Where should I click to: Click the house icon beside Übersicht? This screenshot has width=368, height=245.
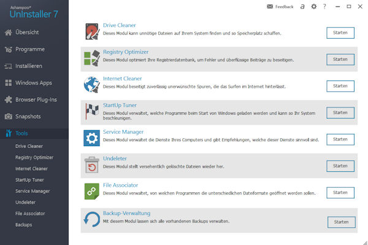8,33
